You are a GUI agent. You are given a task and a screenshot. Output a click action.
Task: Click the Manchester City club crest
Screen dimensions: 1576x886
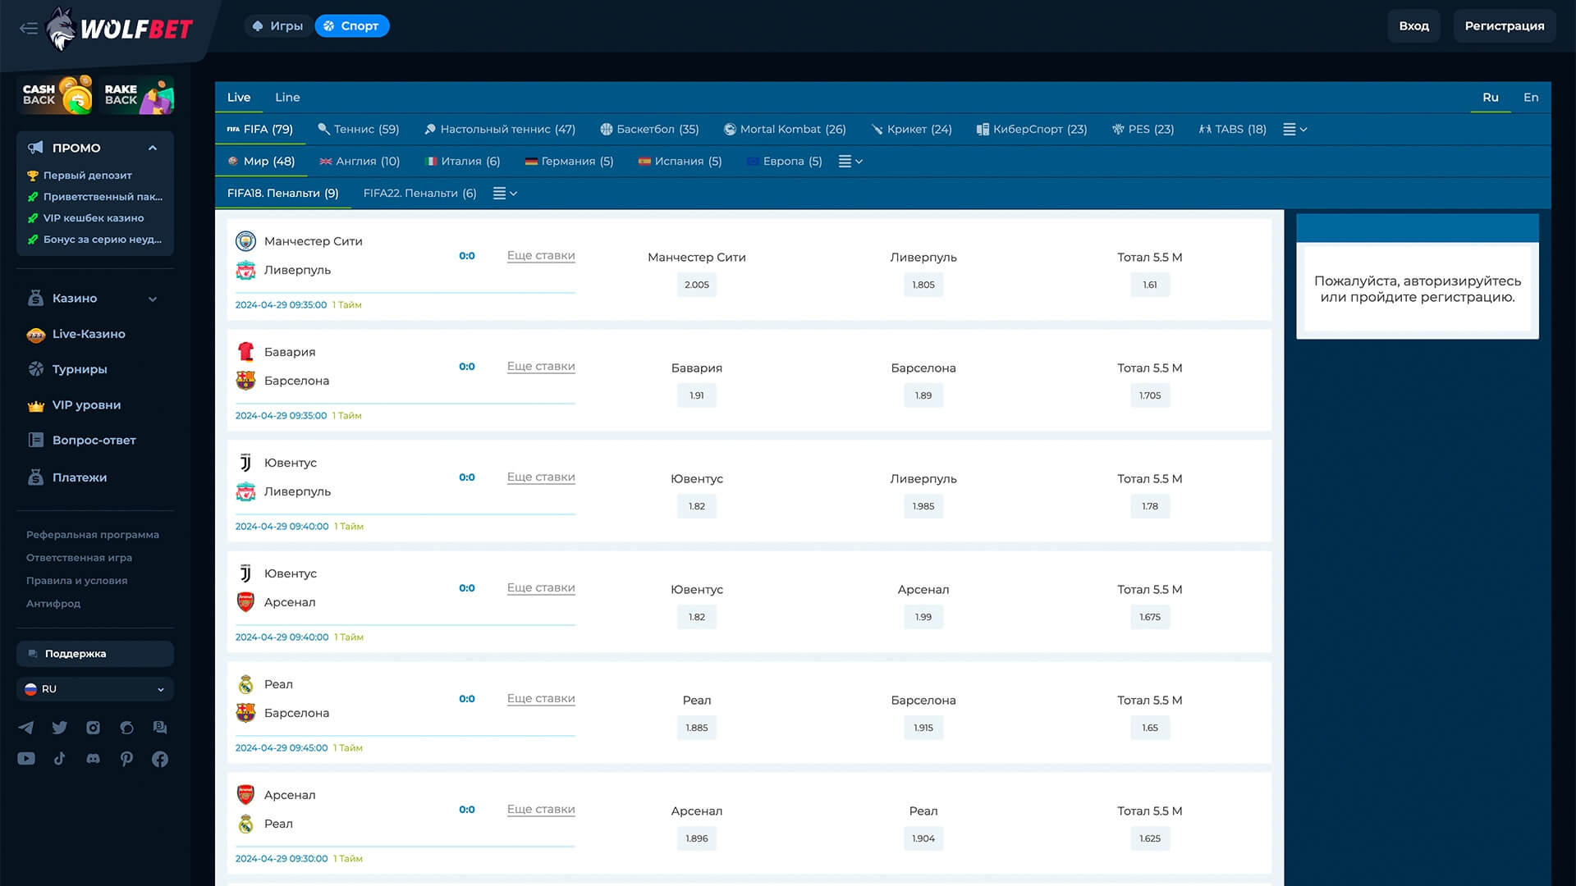click(x=245, y=241)
